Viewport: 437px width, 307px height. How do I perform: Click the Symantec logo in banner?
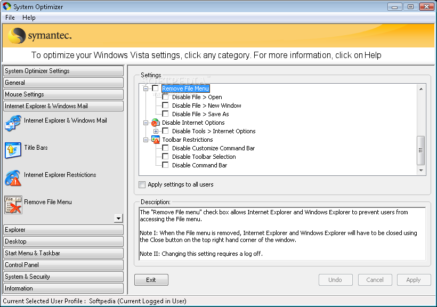pyautogui.click(x=39, y=36)
